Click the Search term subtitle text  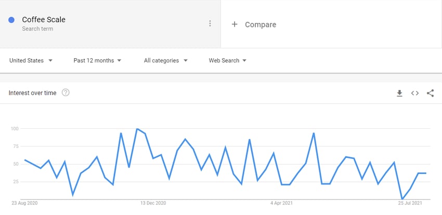coord(37,29)
